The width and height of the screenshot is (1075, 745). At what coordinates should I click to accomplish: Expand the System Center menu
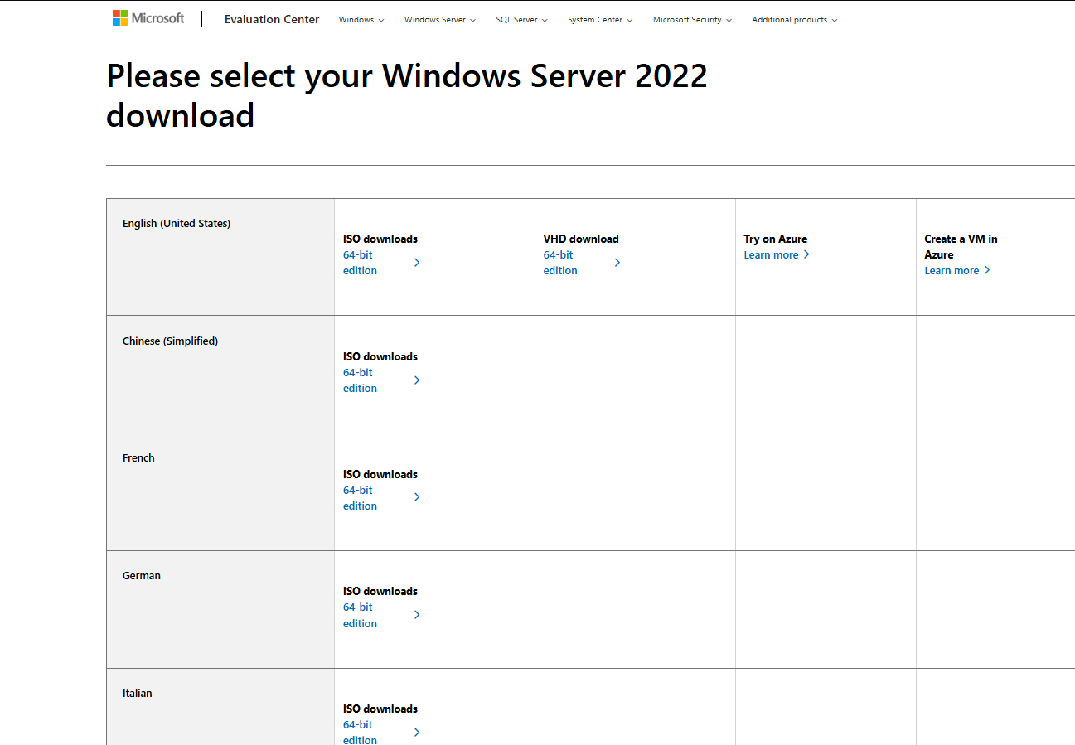coord(600,20)
